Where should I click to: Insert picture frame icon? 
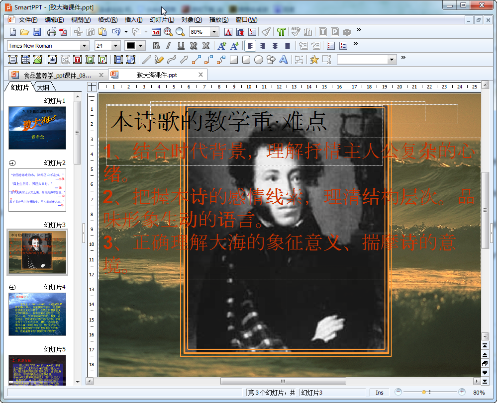[x=38, y=60]
